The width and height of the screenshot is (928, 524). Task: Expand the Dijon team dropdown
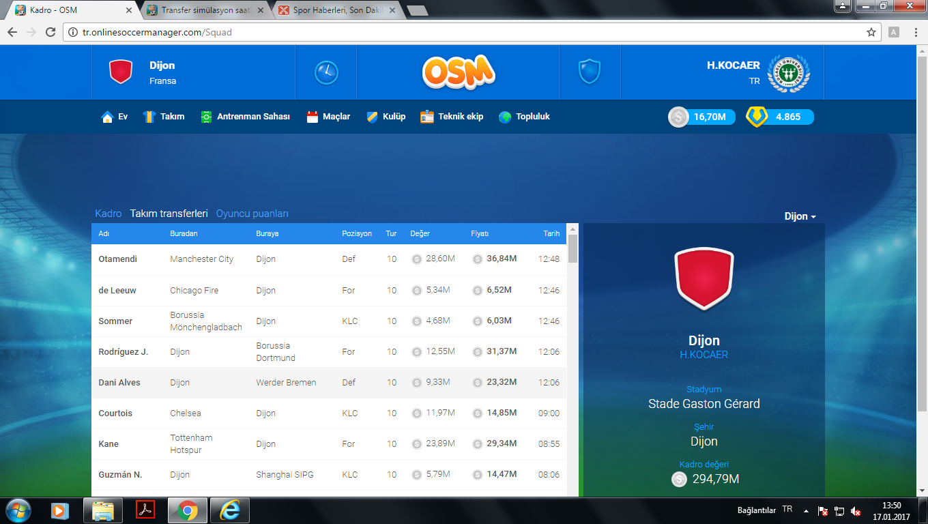[x=800, y=216]
